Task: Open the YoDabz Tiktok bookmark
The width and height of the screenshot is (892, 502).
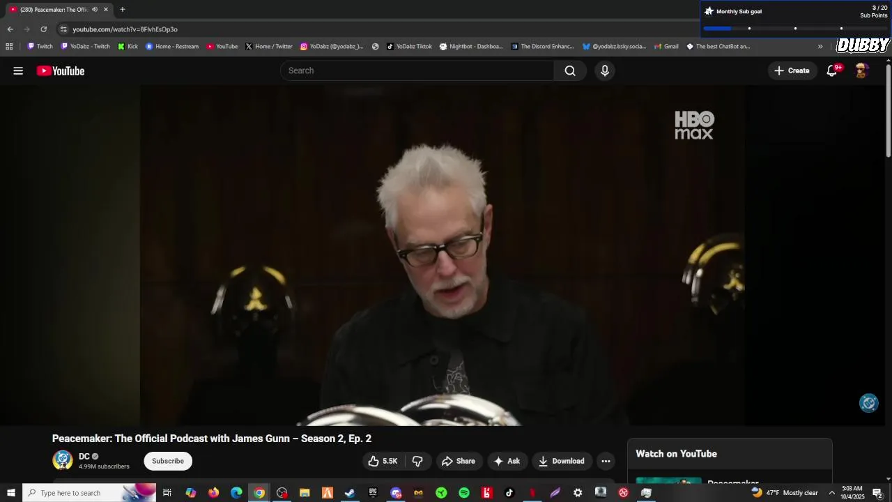Action: [409, 47]
